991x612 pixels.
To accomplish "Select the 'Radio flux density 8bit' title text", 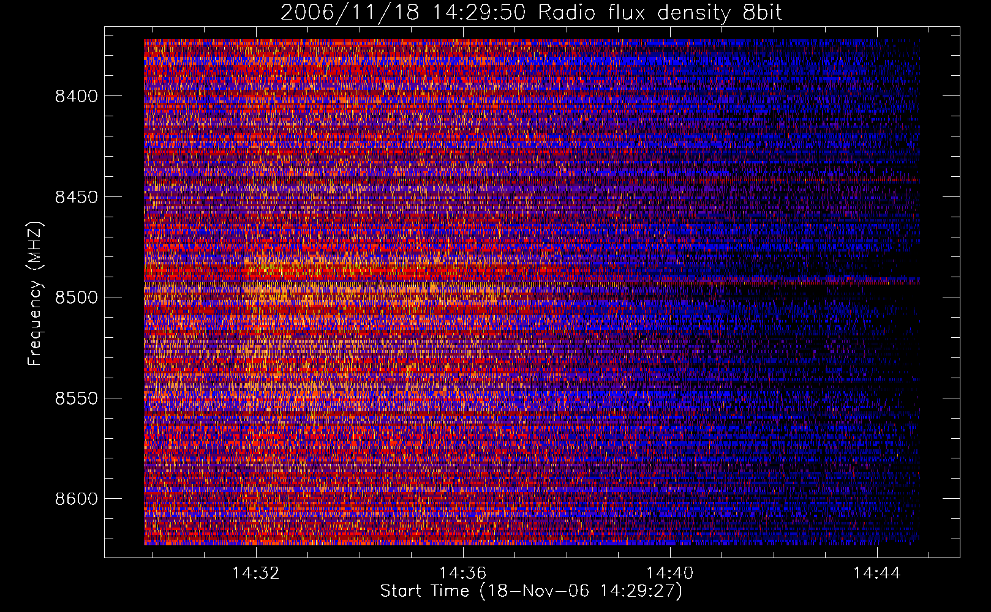I will (x=660, y=13).
